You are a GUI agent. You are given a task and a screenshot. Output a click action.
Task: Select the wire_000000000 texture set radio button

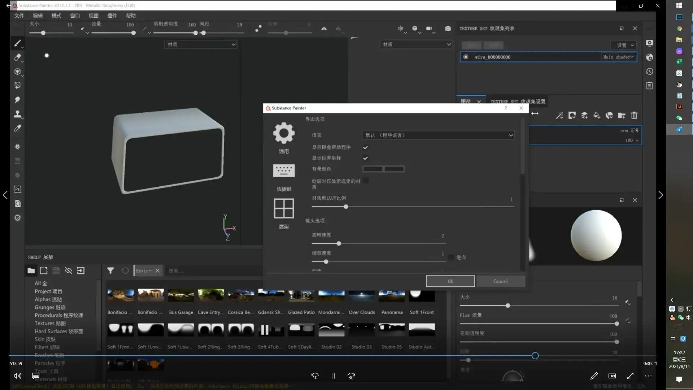(466, 57)
